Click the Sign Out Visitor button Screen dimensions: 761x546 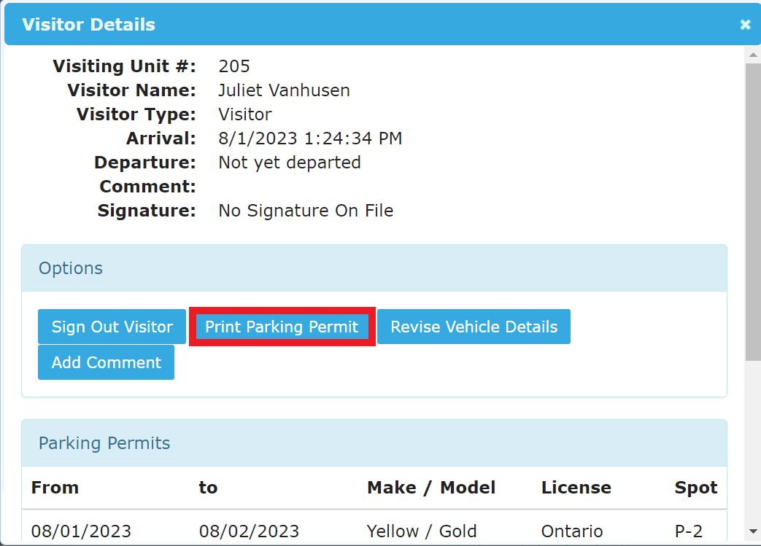click(x=111, y=327)
